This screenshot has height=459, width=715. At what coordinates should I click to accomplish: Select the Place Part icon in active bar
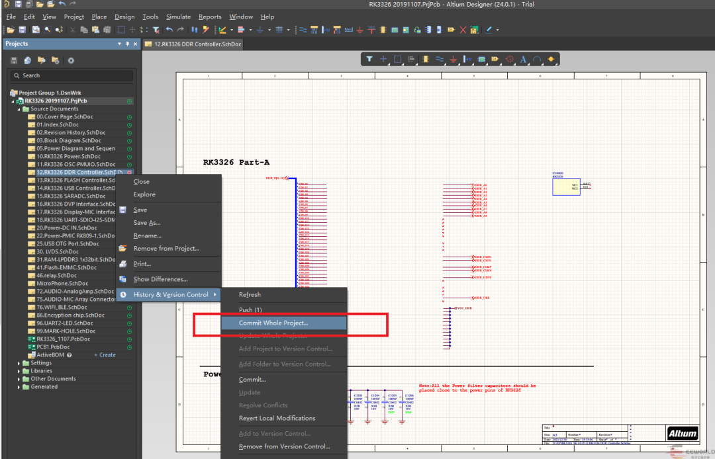425,60
